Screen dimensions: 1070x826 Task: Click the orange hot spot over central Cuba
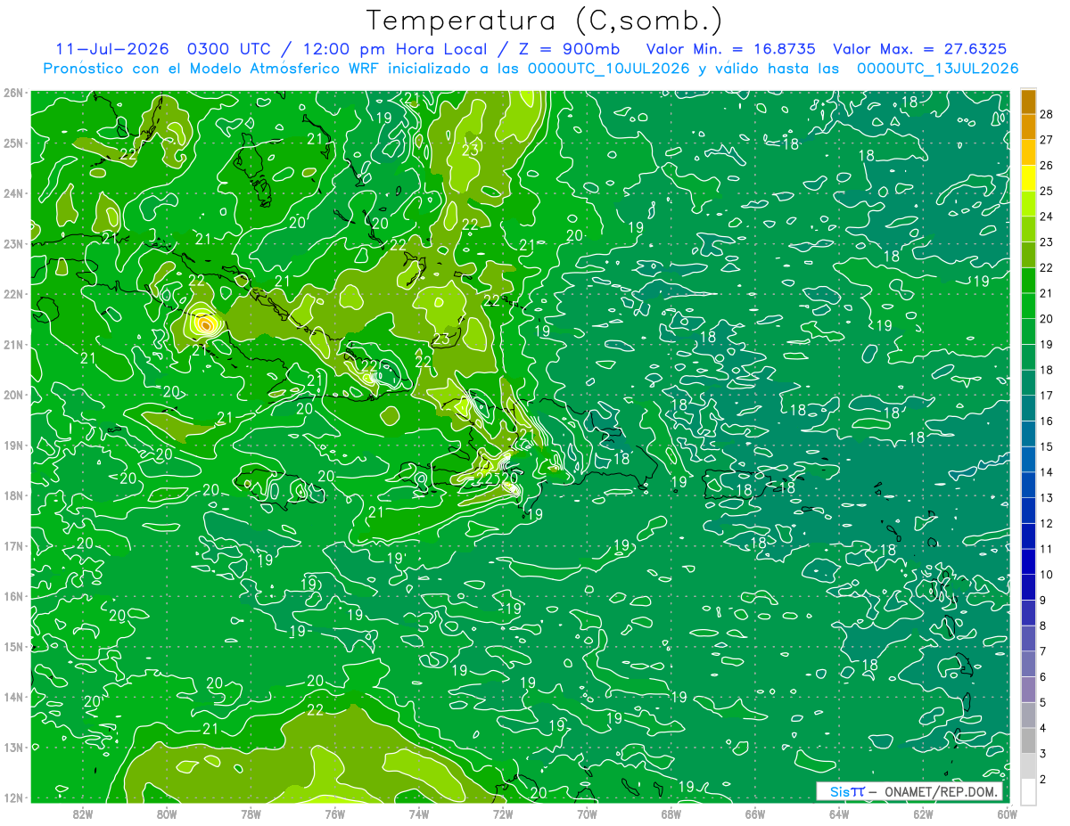pos(205,324)
